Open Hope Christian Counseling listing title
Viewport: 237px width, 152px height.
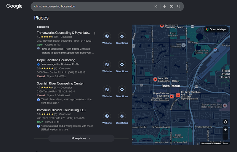coord(56,60)
